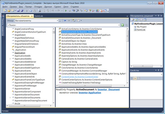This screenshot has height=114, width=165.
Task: Switch to the Form1.vb tab
Action: click(39, 16)
